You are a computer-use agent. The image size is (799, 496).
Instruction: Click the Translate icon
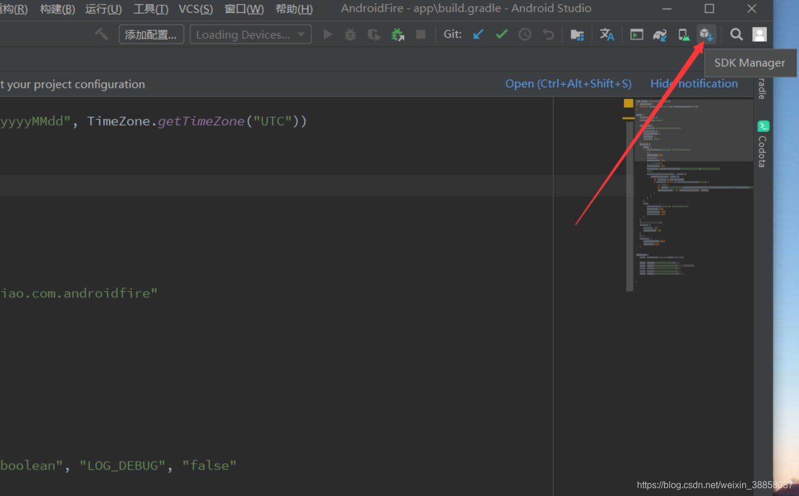click(x=607, y=34)
